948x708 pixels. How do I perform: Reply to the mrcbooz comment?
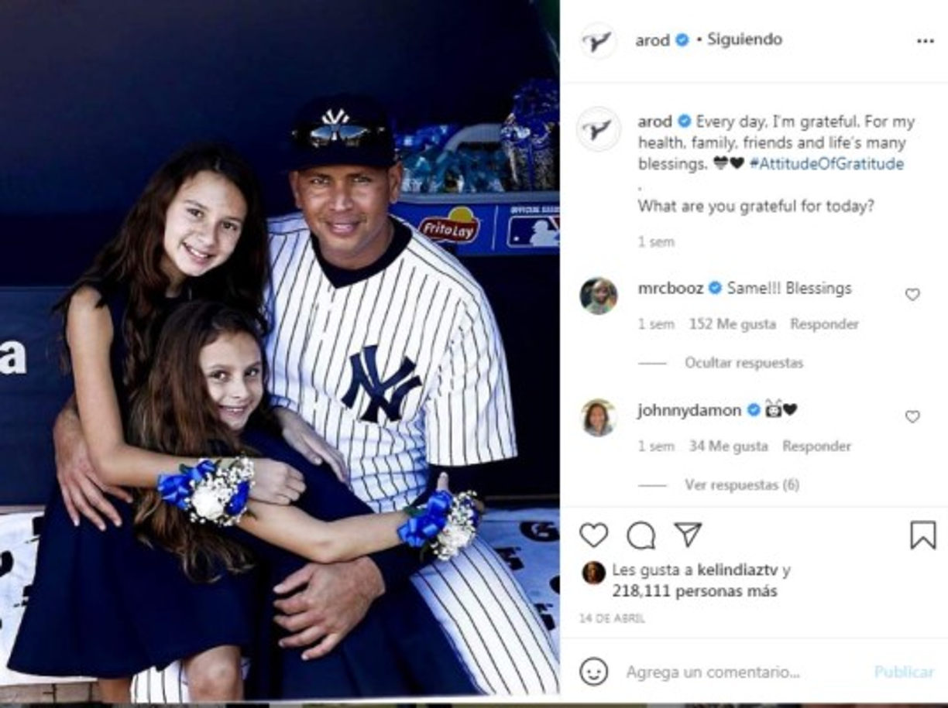tap(824, 324)
